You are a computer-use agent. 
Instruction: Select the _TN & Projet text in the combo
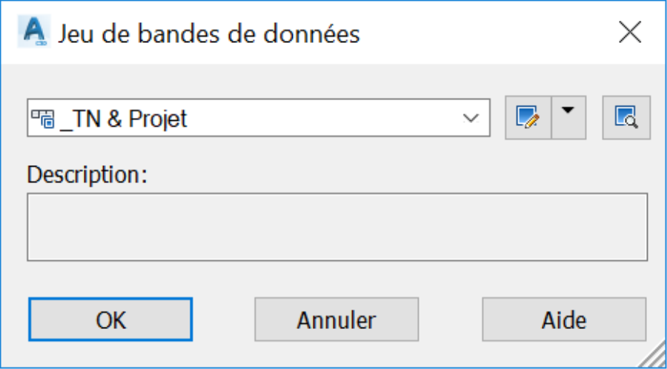pos(125,119)
